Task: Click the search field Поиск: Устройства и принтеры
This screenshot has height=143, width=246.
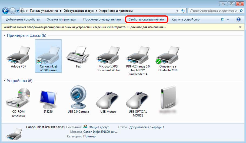Action: tap(213, 11)
